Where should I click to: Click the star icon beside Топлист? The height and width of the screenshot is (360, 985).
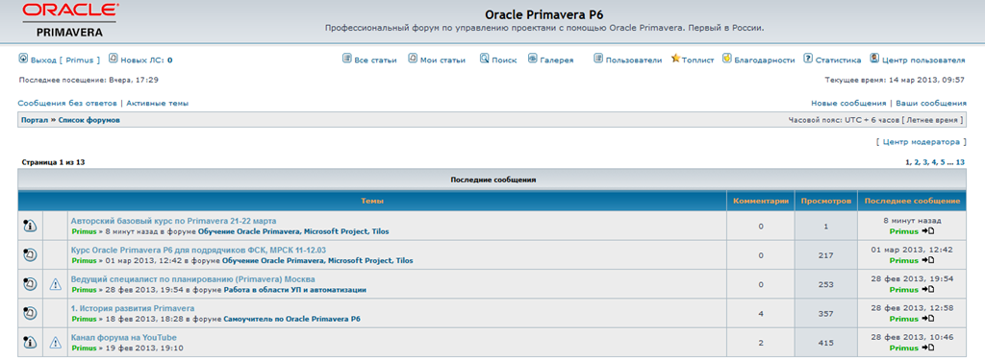(675, 59)
